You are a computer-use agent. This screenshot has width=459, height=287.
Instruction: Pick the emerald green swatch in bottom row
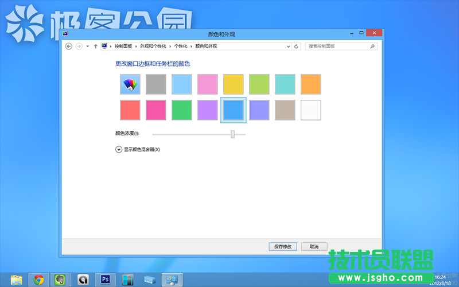[181, 110]
